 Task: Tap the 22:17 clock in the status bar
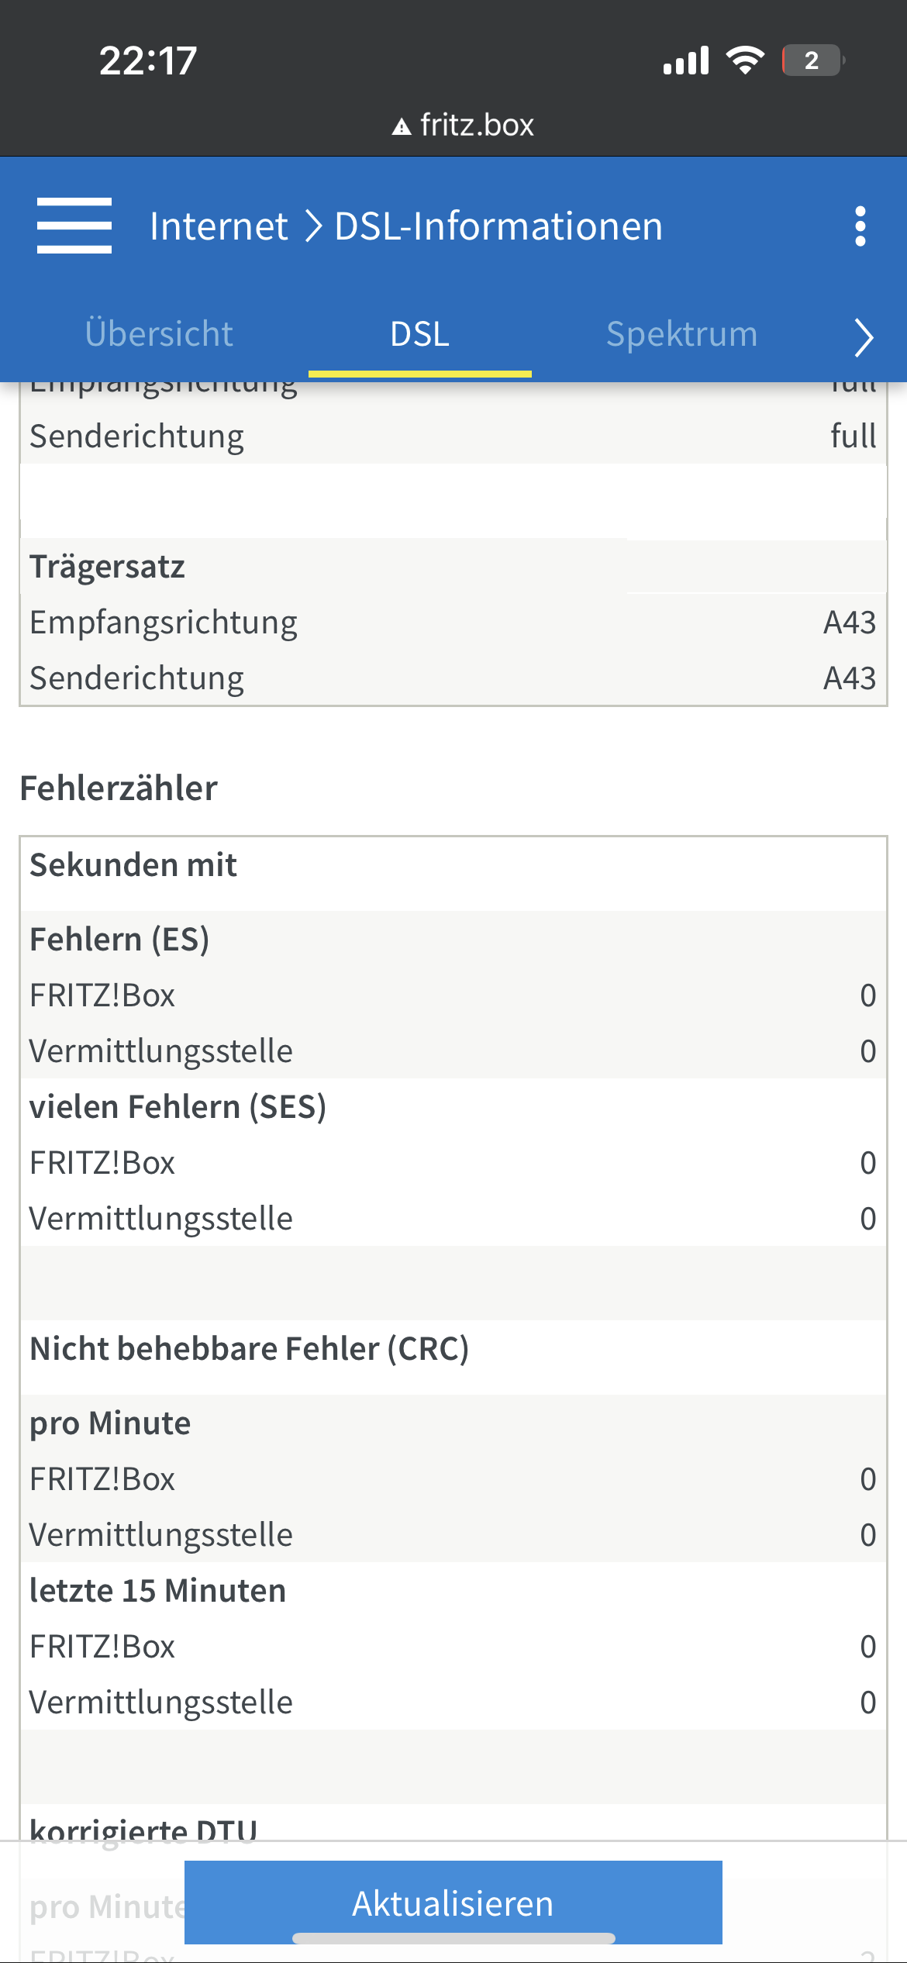148,60
